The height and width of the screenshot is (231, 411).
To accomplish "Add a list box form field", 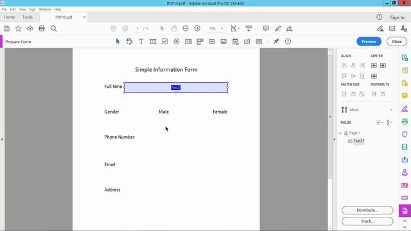I will tap(188, 41).
